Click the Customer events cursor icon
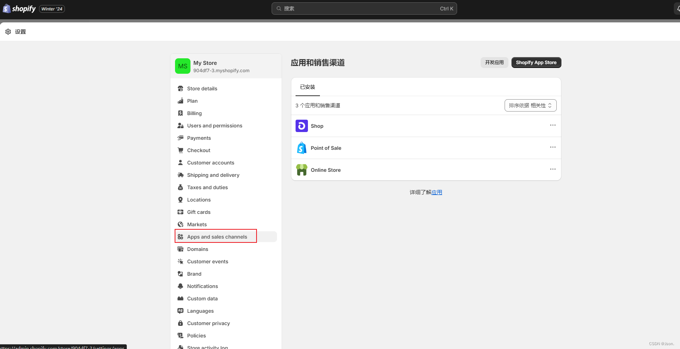The image size is (680, 349). 180,261
